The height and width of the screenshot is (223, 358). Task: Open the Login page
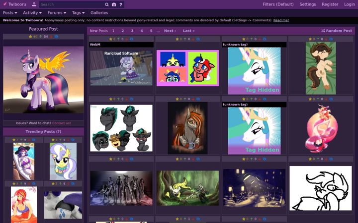click(350, 4)
